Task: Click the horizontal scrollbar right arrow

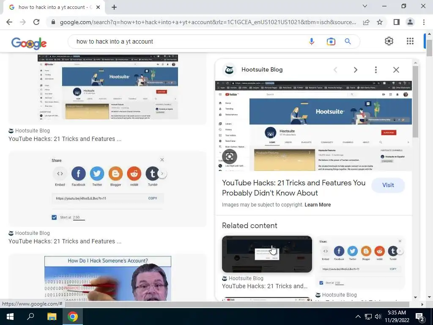Action: 422,304
